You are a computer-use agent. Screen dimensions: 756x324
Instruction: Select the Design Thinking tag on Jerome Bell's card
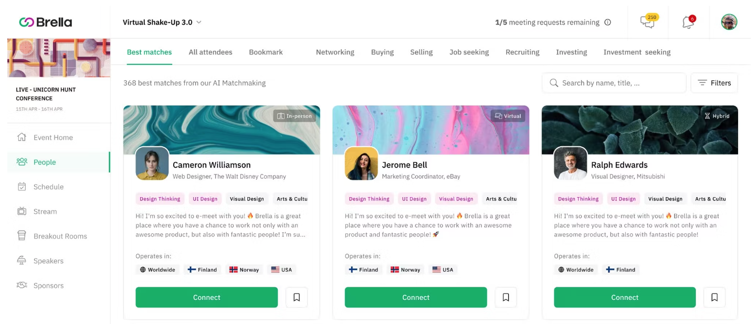[369, 199]
